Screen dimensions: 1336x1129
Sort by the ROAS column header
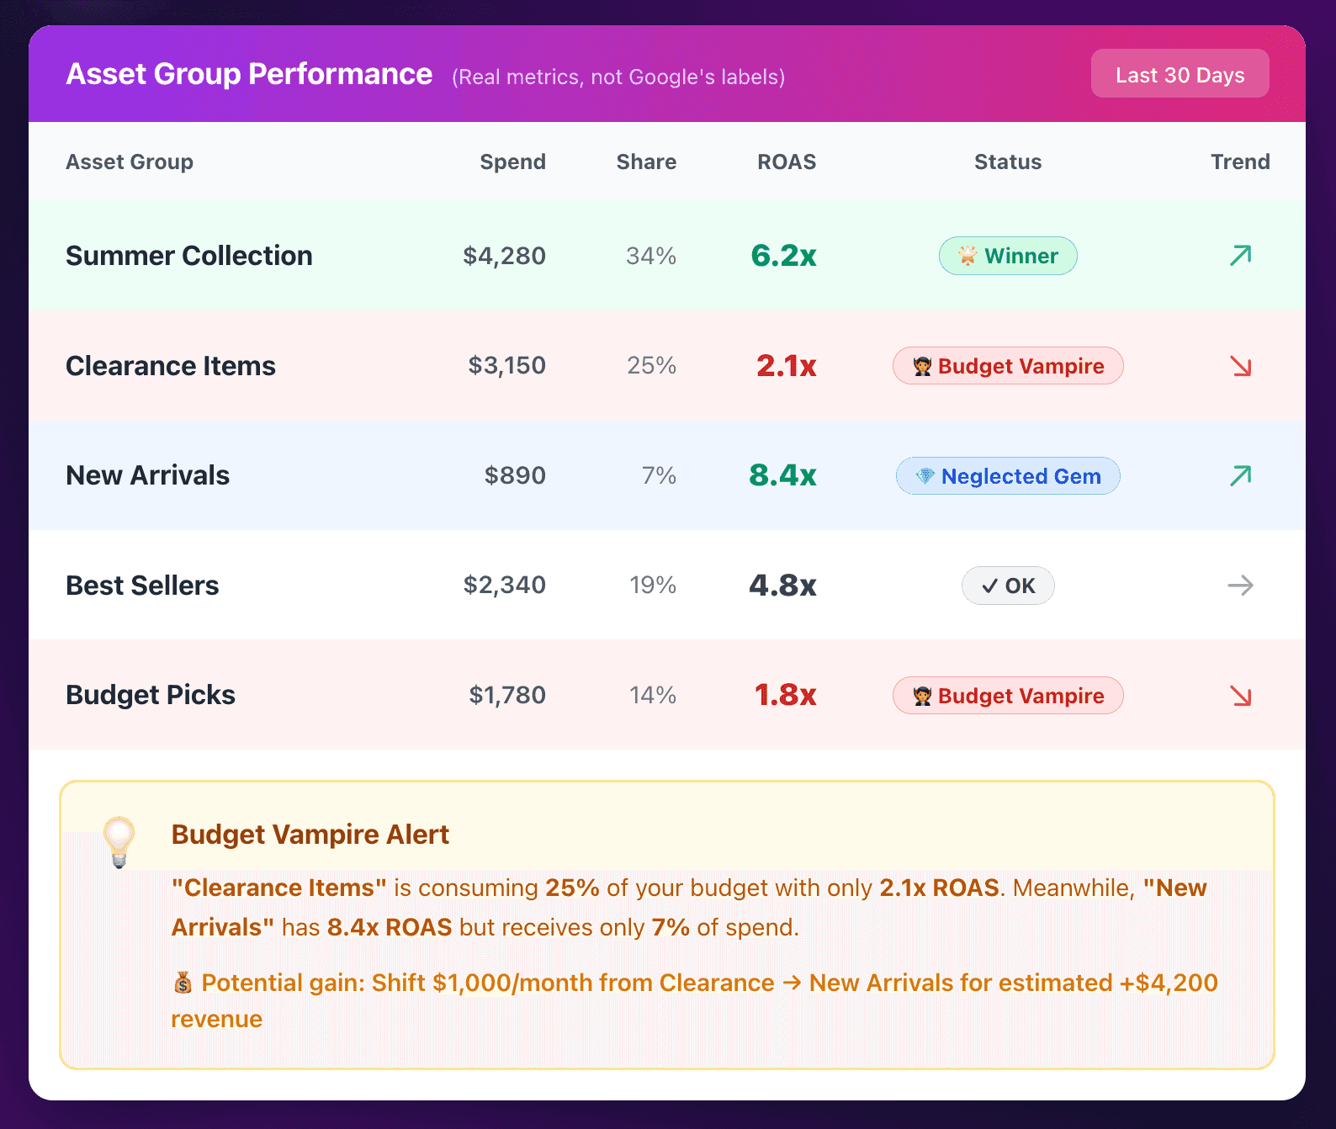(787, 162)
